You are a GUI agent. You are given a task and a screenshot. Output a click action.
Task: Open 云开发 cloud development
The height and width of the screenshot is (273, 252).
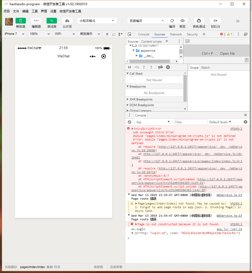[x=67, y=21]
